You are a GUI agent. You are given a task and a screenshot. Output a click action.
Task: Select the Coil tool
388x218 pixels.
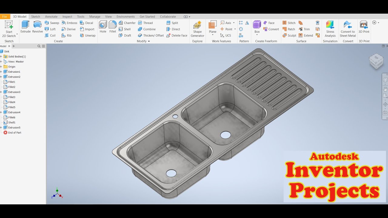tap(50, 35)
